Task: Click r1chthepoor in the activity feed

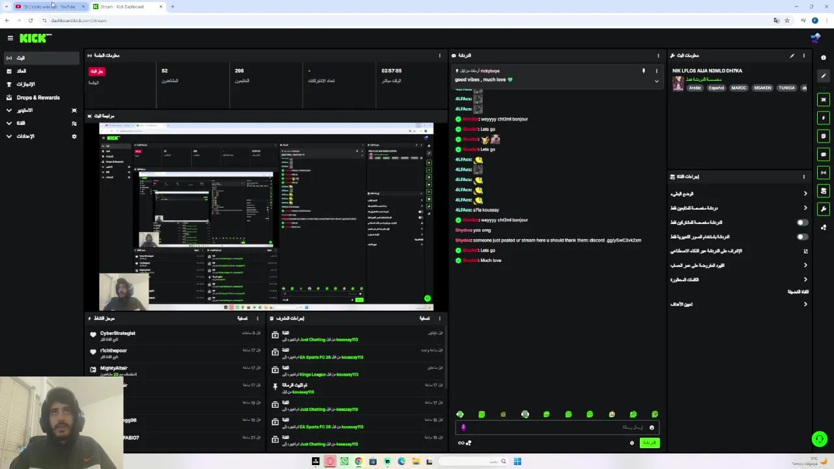Action: pos(113,350)
